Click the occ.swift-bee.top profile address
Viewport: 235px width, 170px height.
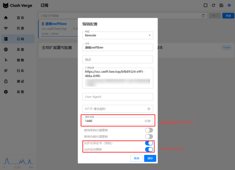coord(54,29)
